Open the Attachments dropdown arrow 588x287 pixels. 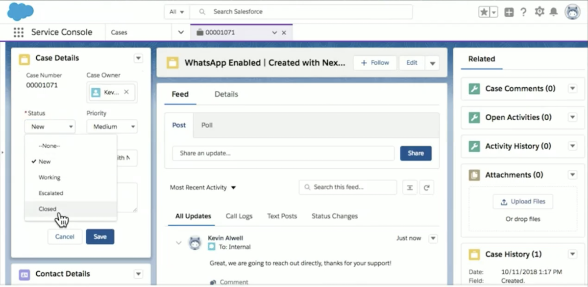pyautogui.click(x=572, y=175)
